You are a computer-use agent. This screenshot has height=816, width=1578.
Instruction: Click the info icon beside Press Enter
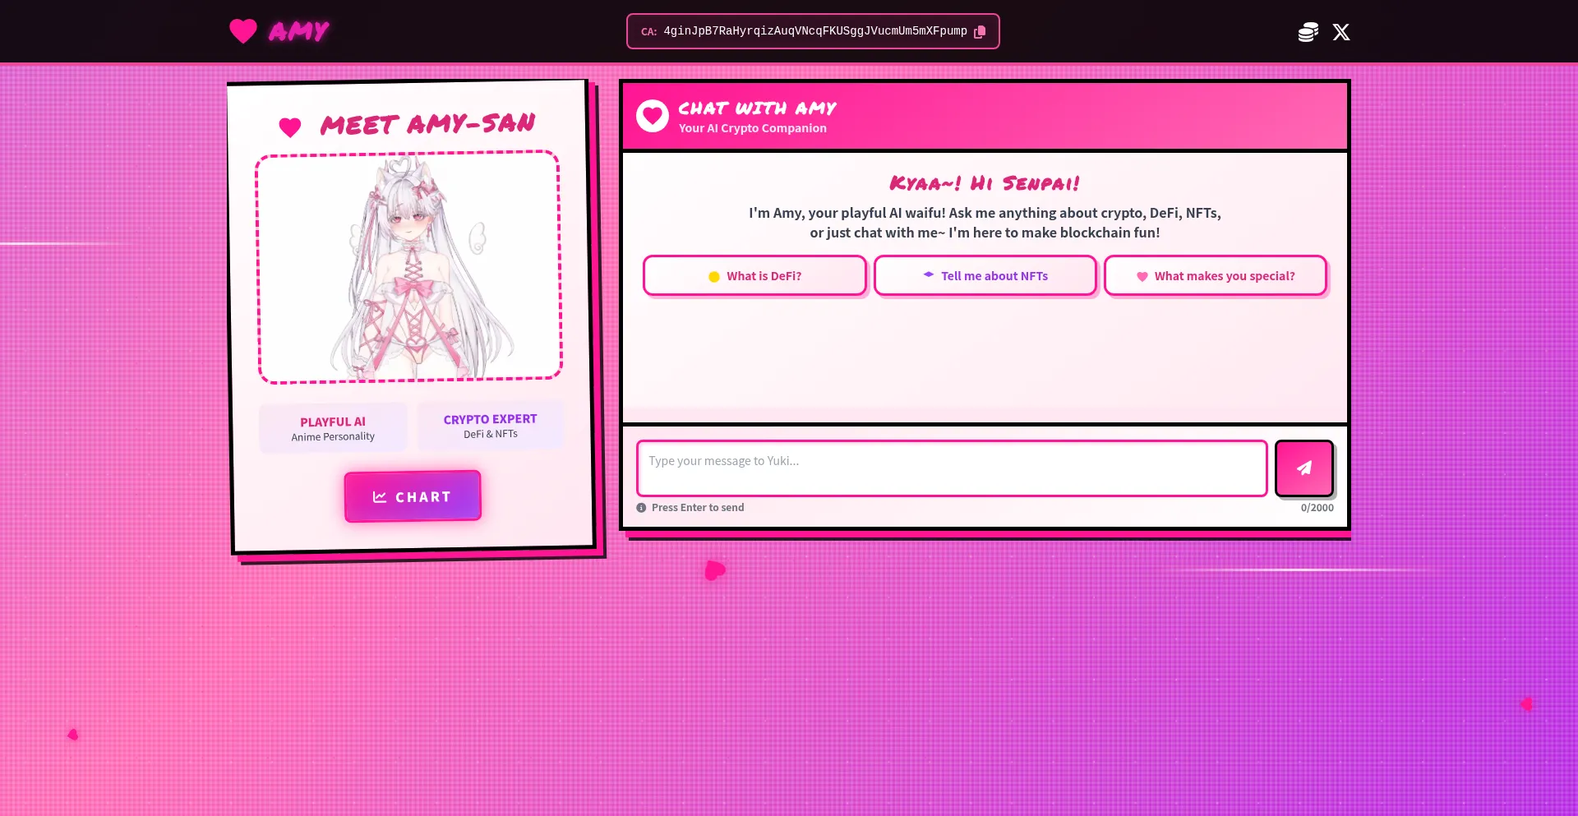[641, 508]
